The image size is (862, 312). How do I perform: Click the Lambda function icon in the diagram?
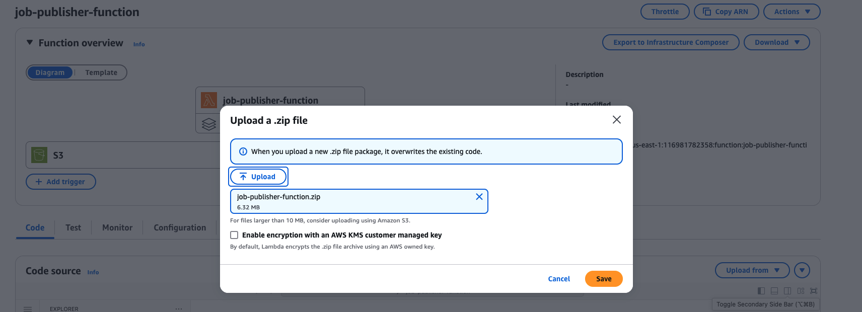click(208, 100)
